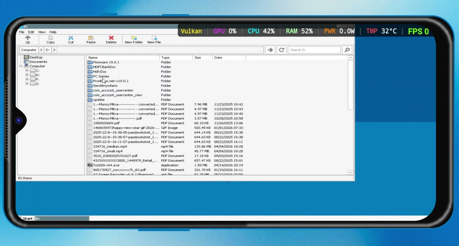Sort files by Size column header

click(x=203, y=58)
